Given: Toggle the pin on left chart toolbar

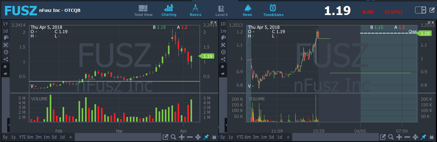Looking at the screenshot, I should pos(206,137).
